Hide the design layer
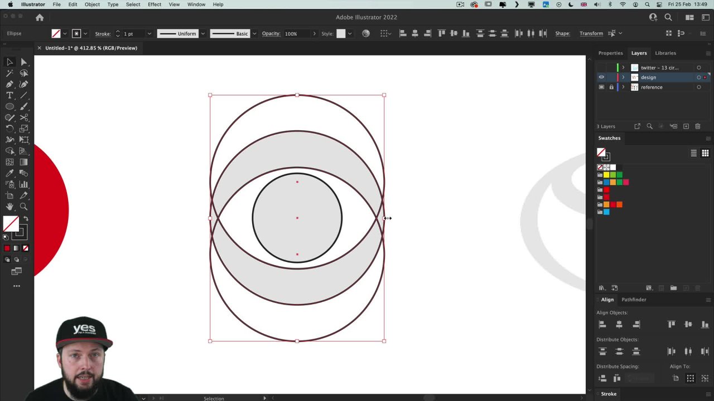The width and height of the screenshot is (714, 401). (601, 77)
